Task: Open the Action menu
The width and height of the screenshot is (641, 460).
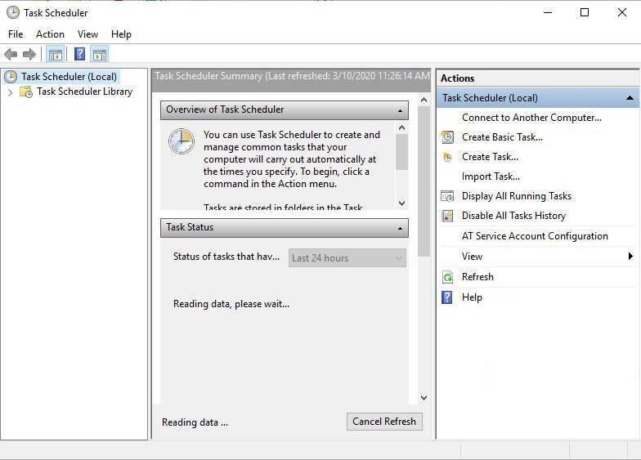Action: pyautogui.click(x=50, y=34)
